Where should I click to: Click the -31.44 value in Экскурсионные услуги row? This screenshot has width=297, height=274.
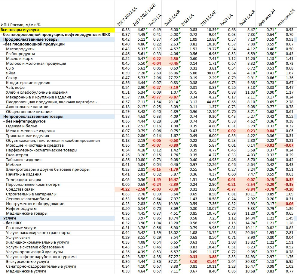210,262
